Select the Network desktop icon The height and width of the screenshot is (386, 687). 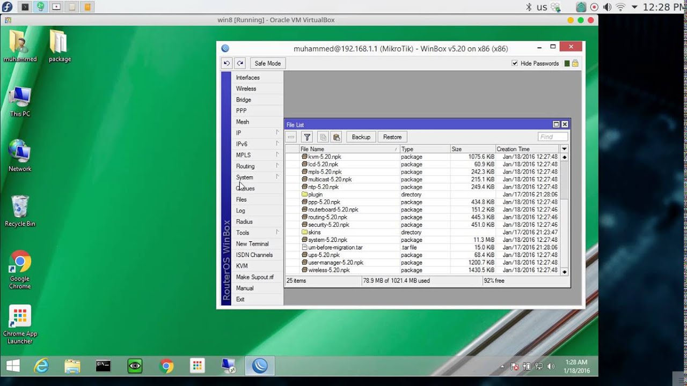20,156
